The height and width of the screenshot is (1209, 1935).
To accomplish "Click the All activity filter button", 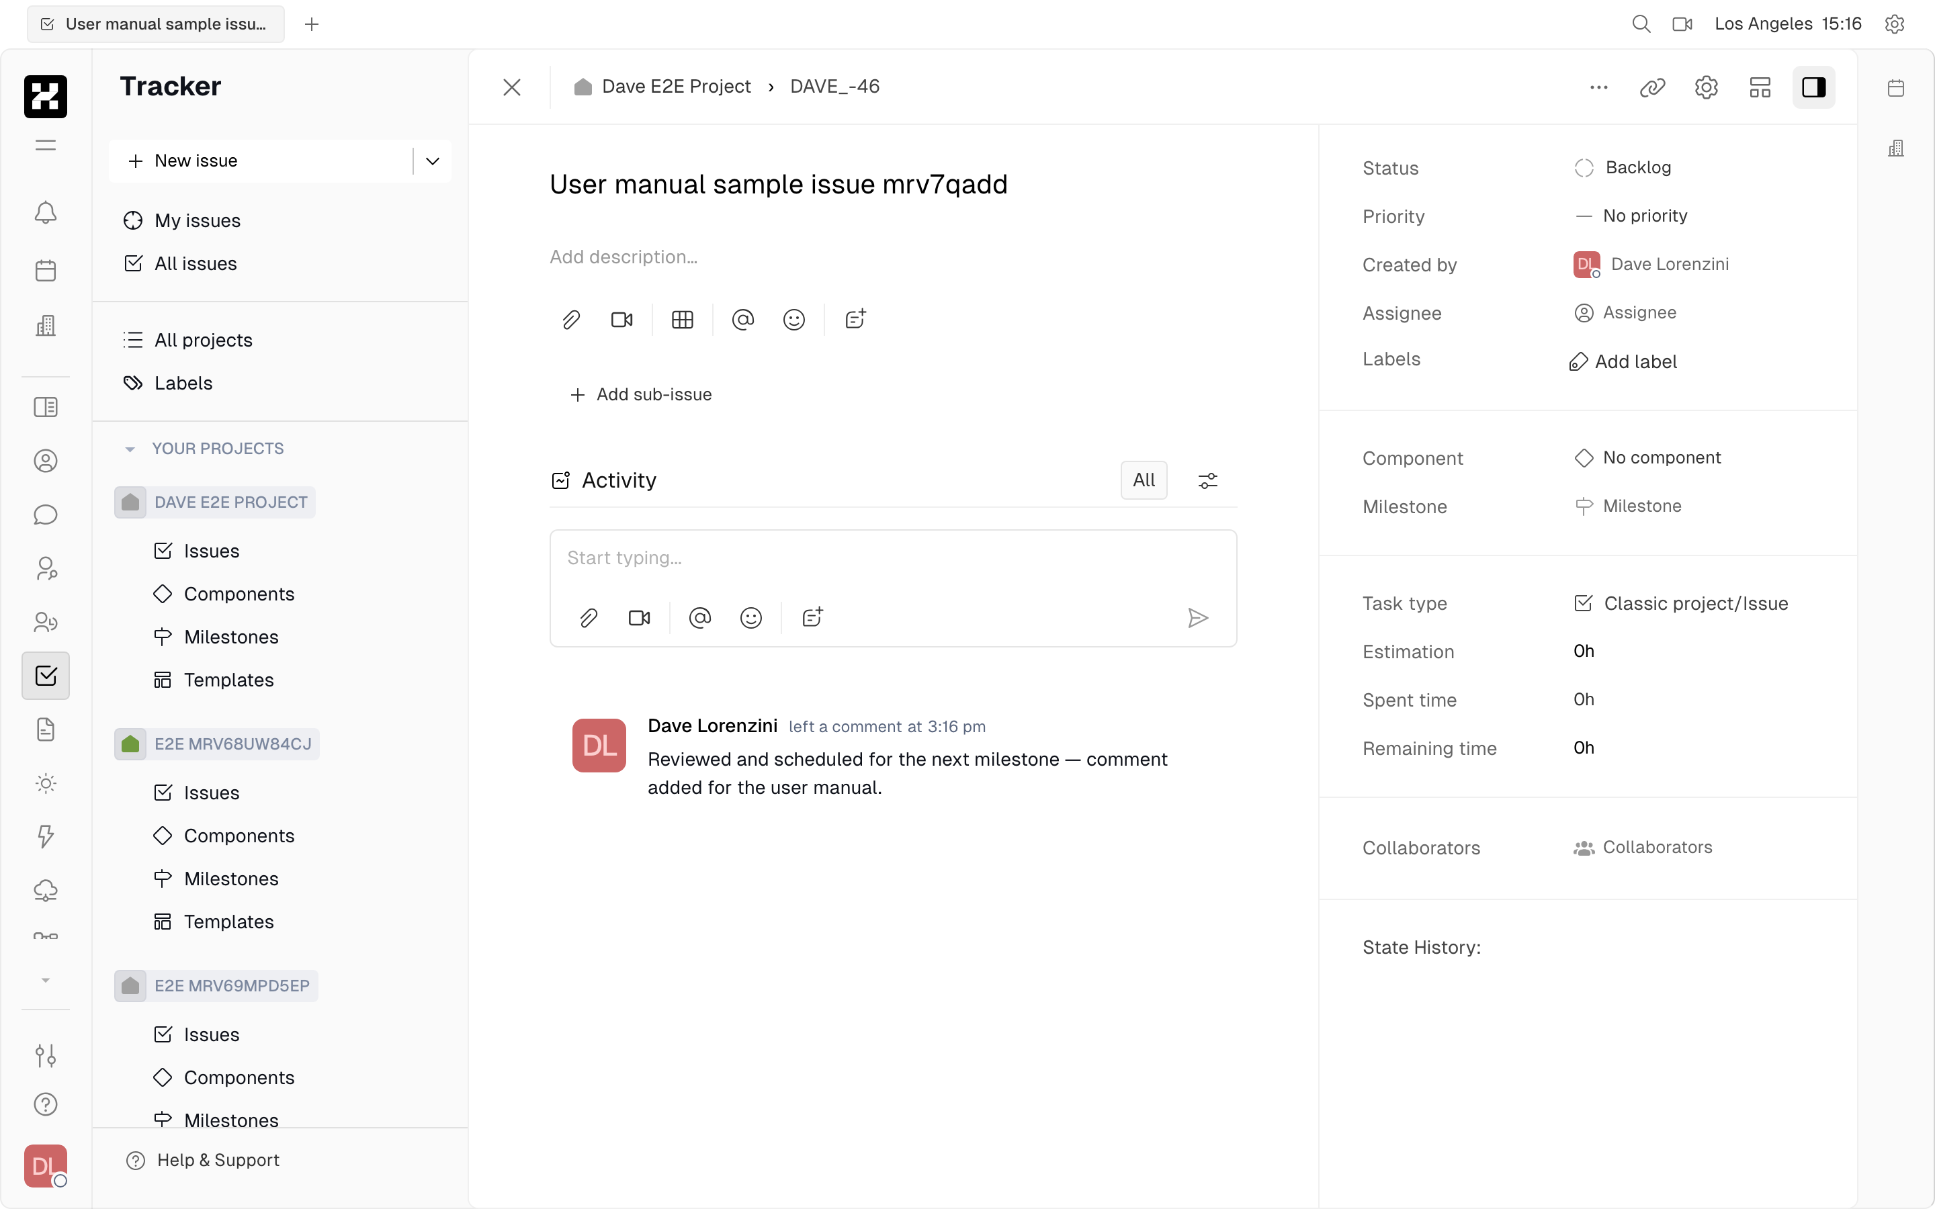I will (1144, 480).
